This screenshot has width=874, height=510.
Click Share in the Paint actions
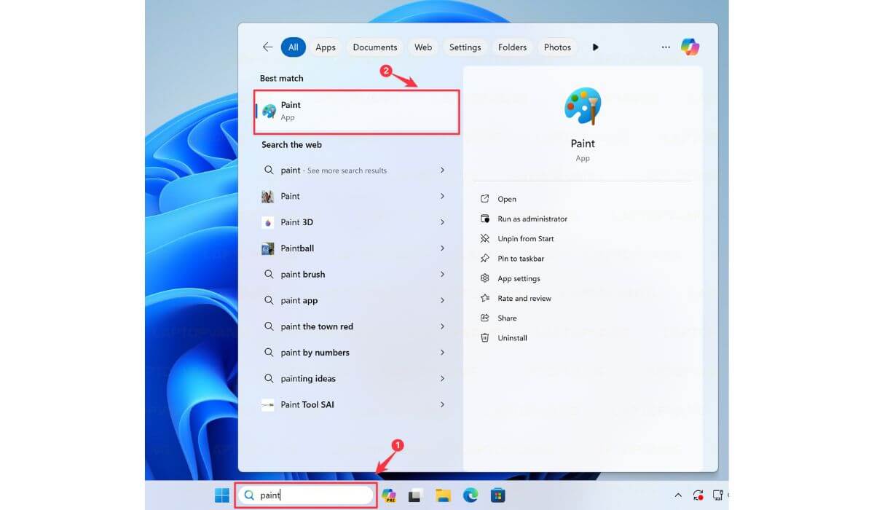[507, 318]
